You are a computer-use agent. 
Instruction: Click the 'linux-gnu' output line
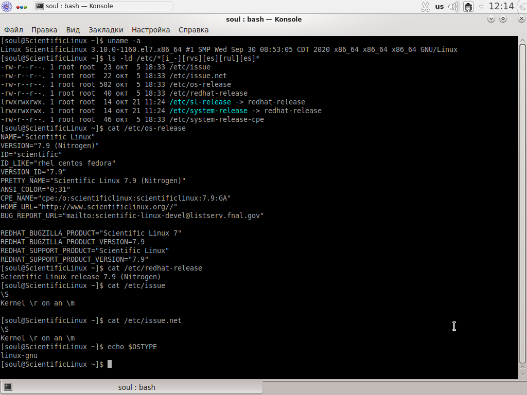click(x=19, y=355)
